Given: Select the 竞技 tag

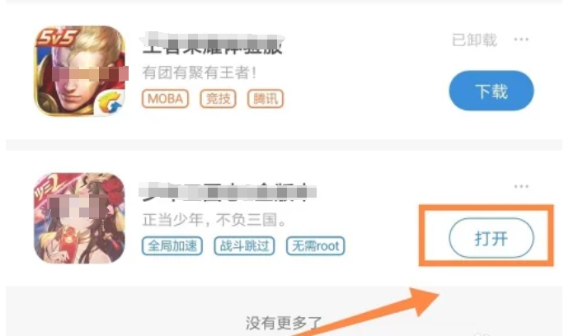Looking at the screenshot, I should pyautogui.click(x=218, y=99).
